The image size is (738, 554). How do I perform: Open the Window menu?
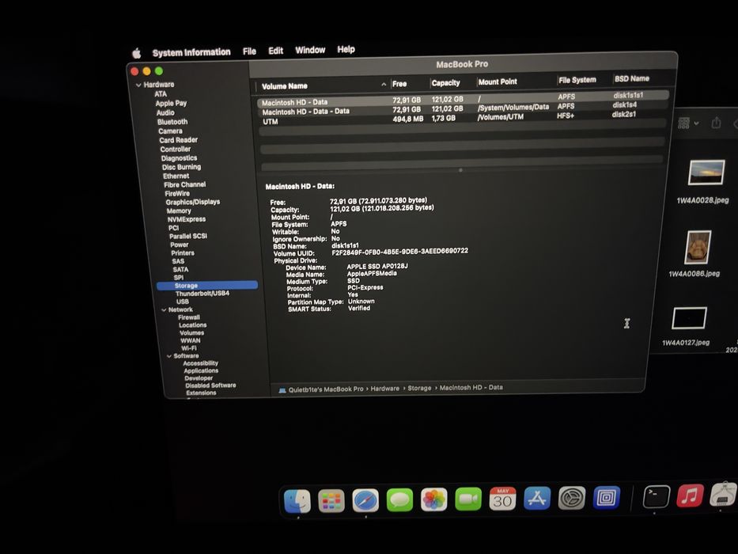(x=310, y=50)
